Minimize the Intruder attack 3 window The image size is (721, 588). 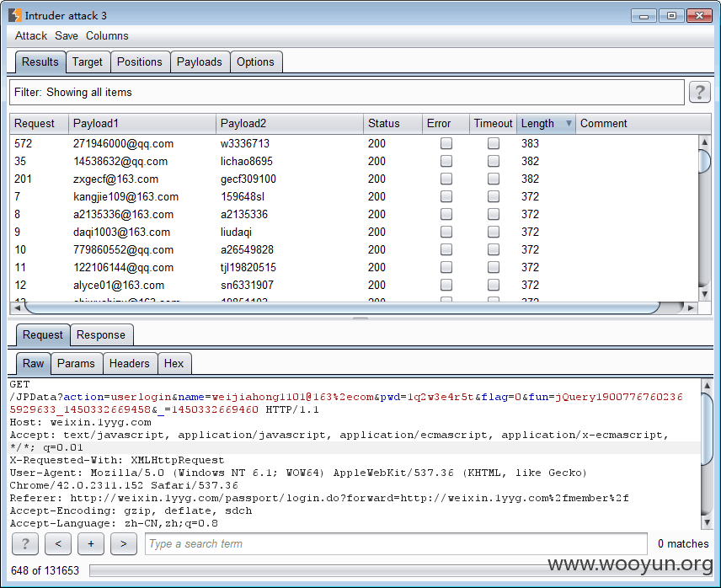(644, 16)
